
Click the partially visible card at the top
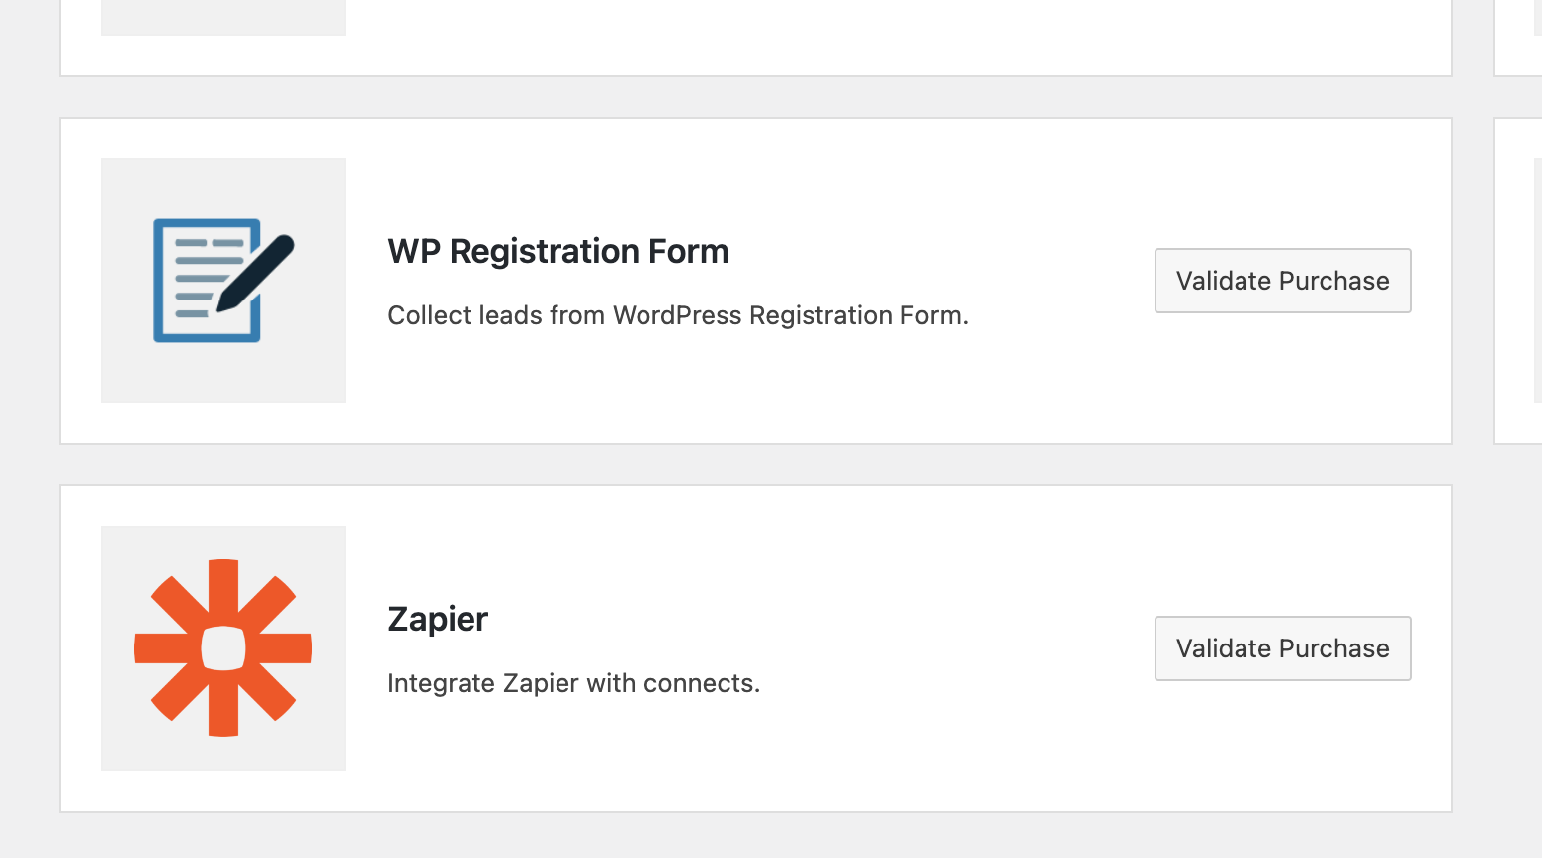coord(791,35)
